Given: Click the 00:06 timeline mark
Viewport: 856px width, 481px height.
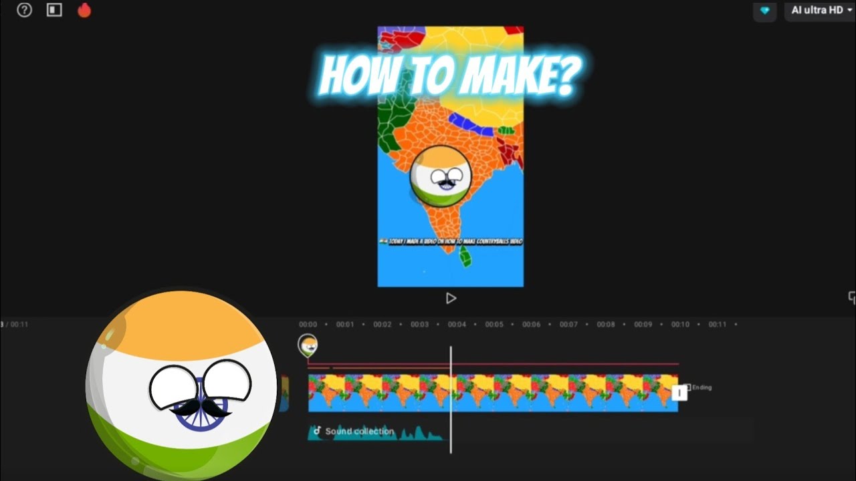Looking at the screenshot, I should [532, 325].
